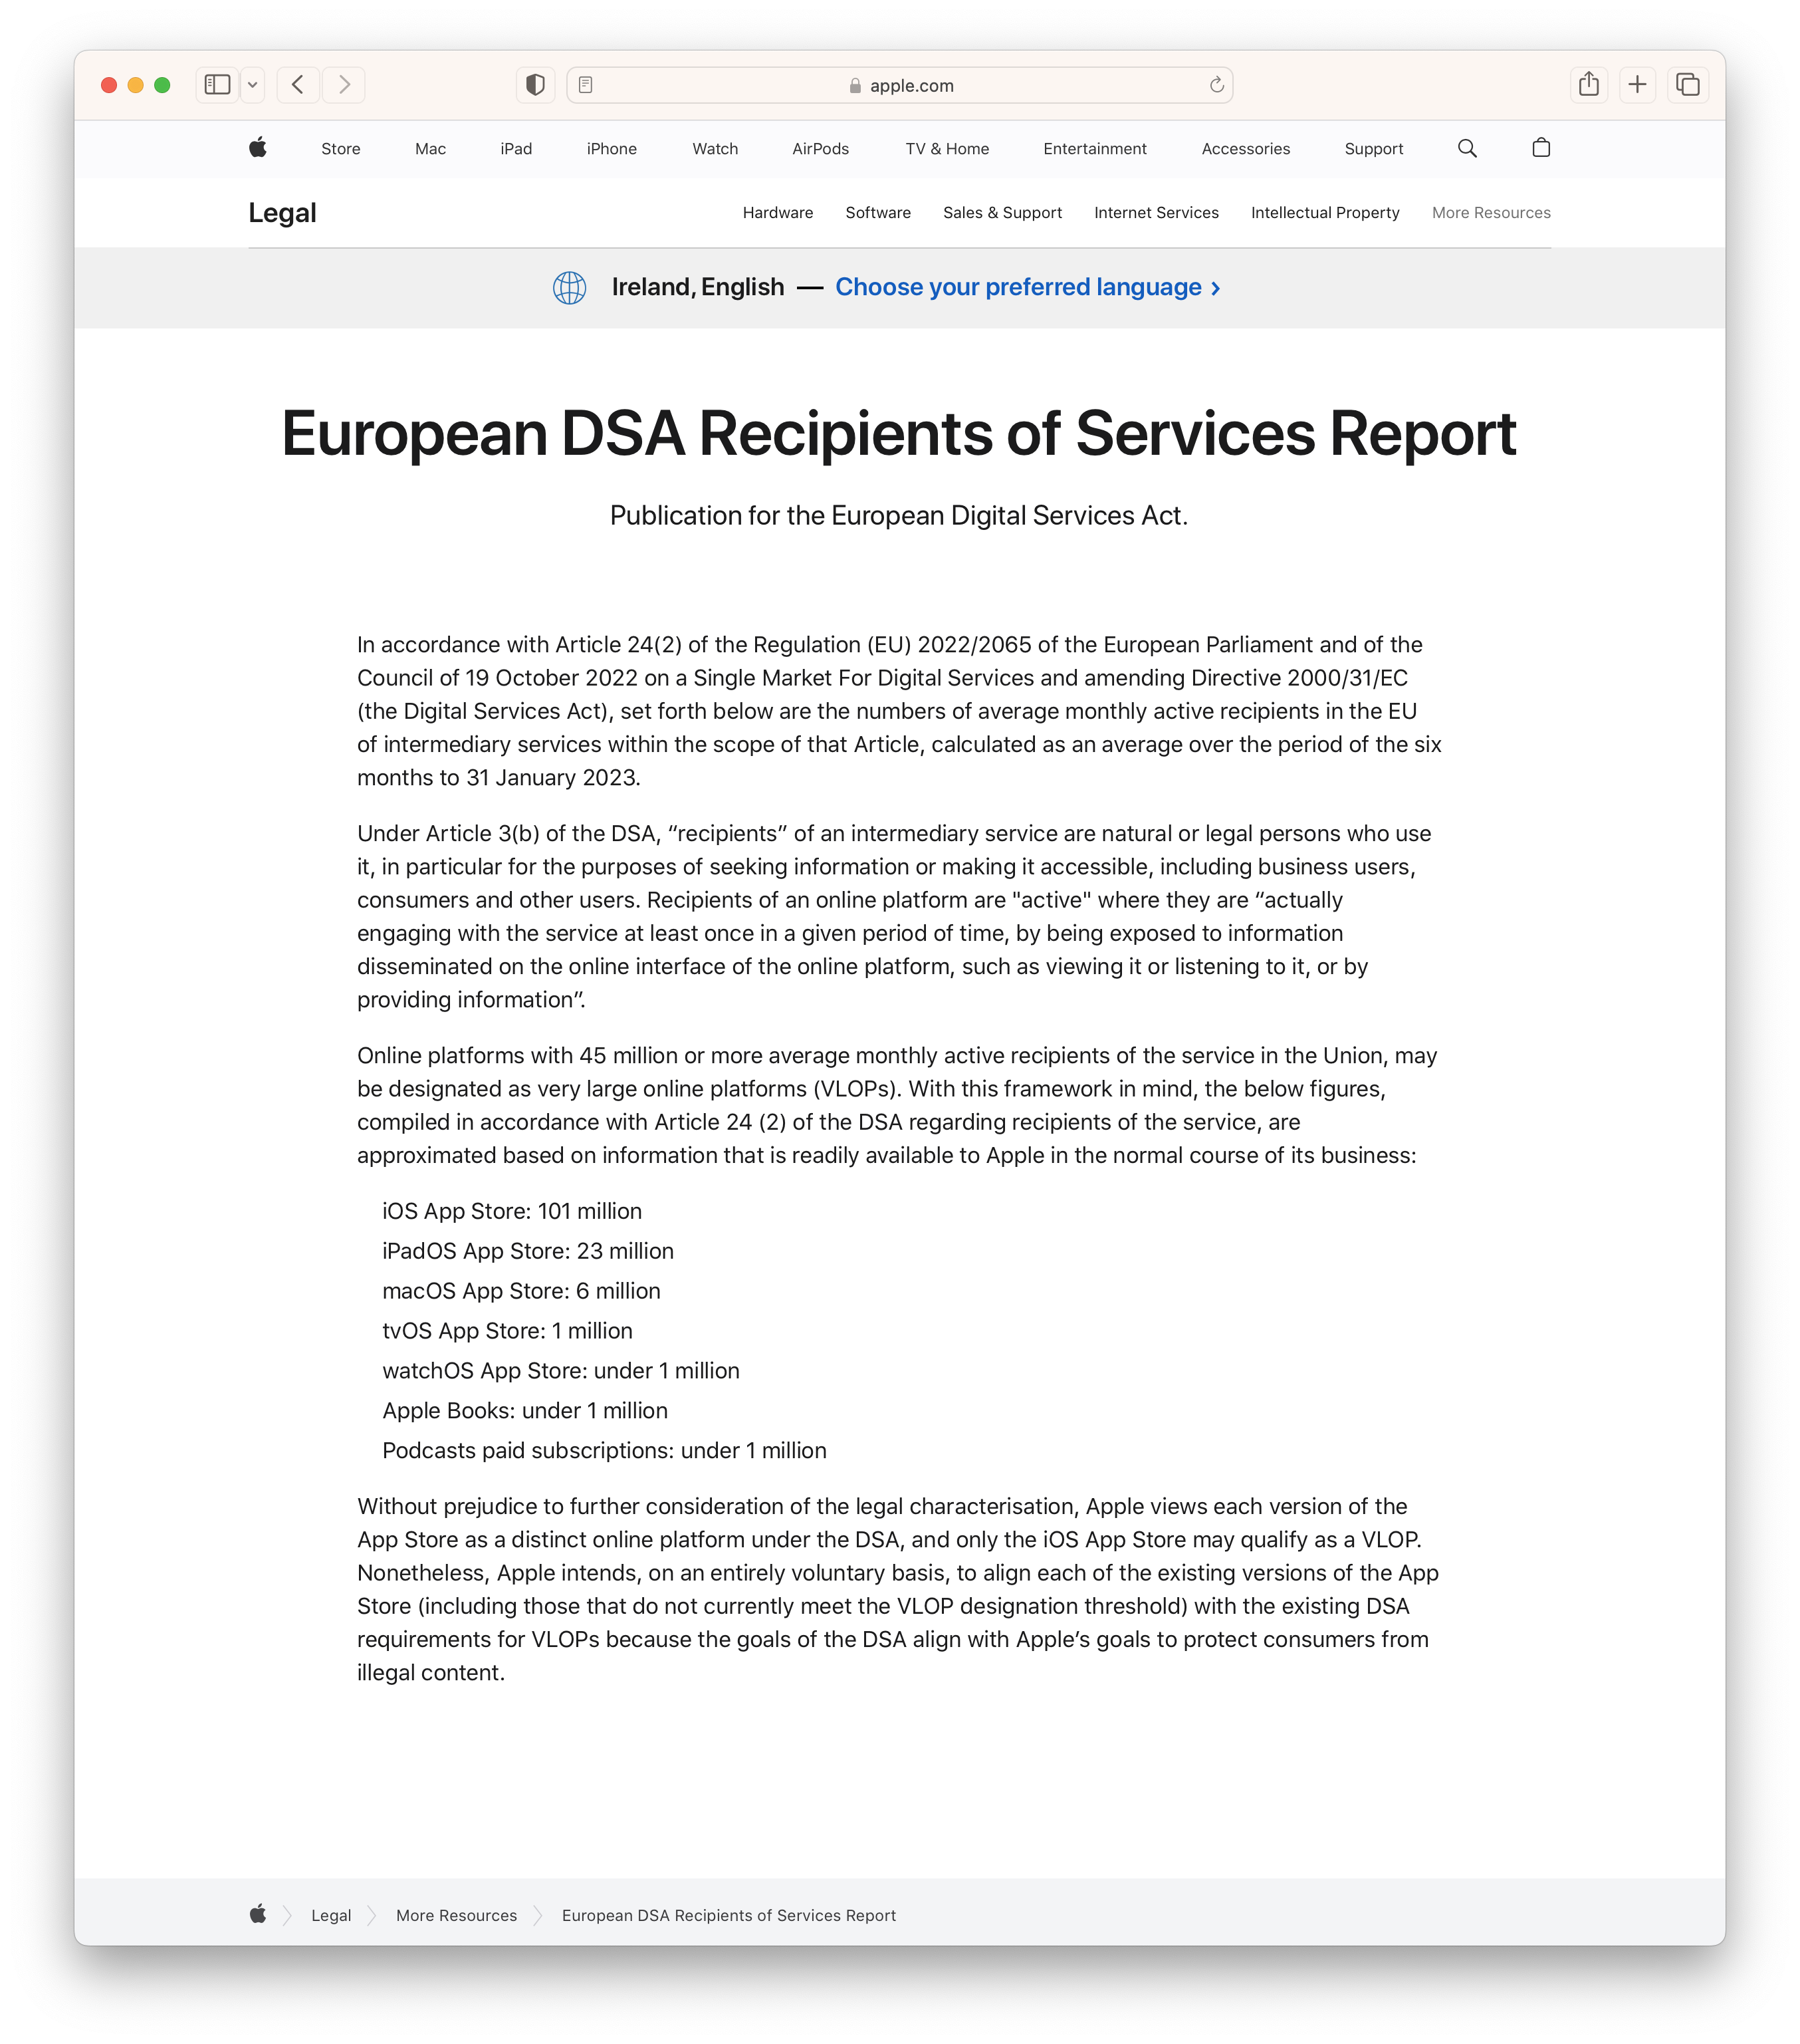
Task: Reload the current page
Action: pyautogui.click(x=1216, y=85)
